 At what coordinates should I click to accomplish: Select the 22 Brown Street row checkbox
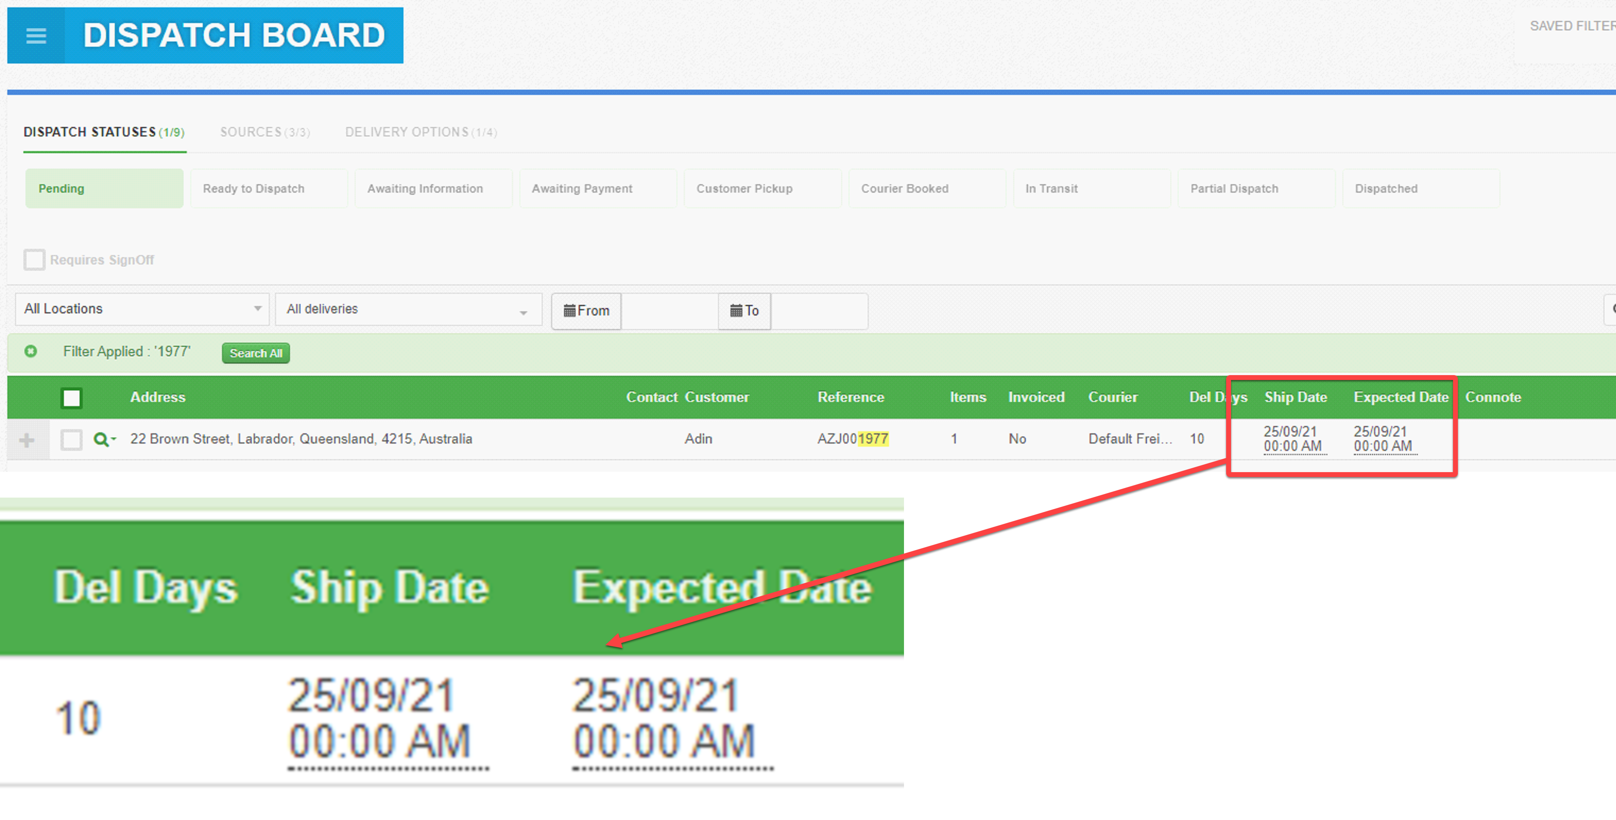click(x=72, y=439)
